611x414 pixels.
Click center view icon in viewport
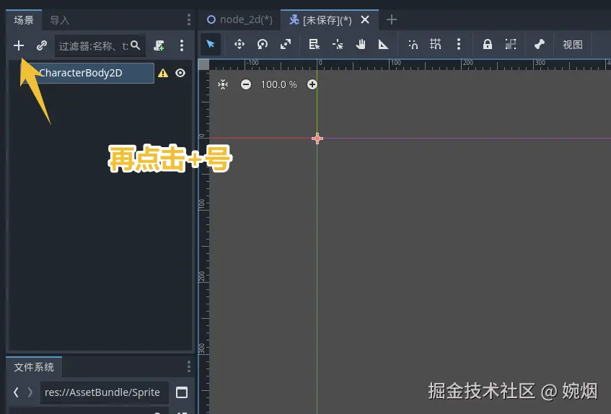pyautogui.click(x=223, y=84)
